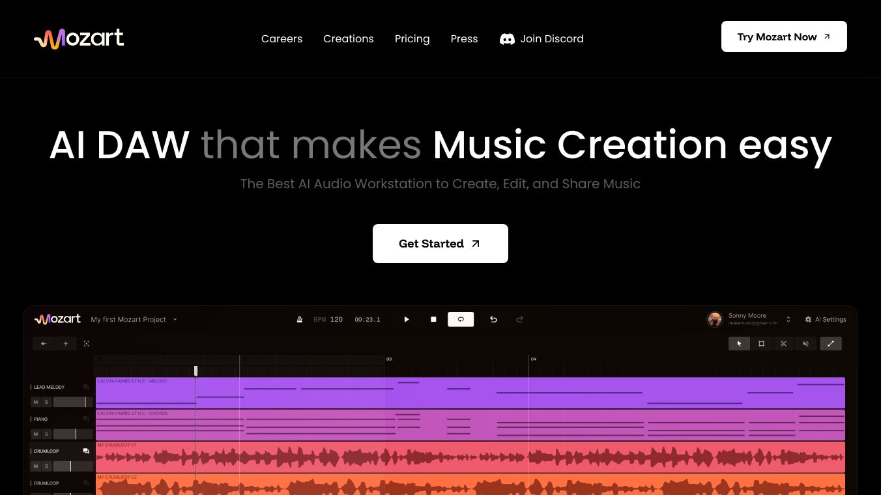Undo the last action in the DAW
The image size is (881, 495).
pyautogui.click(x=493, y=319)
